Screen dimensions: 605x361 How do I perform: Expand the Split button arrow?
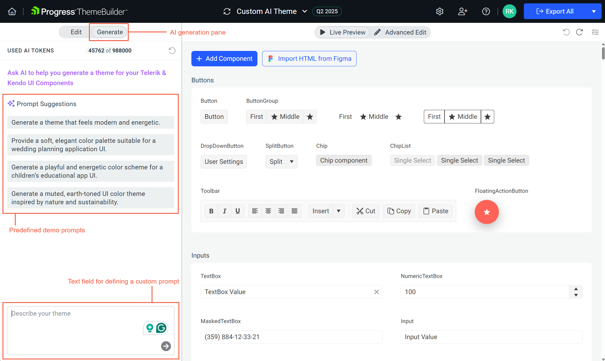coord(292,162)
